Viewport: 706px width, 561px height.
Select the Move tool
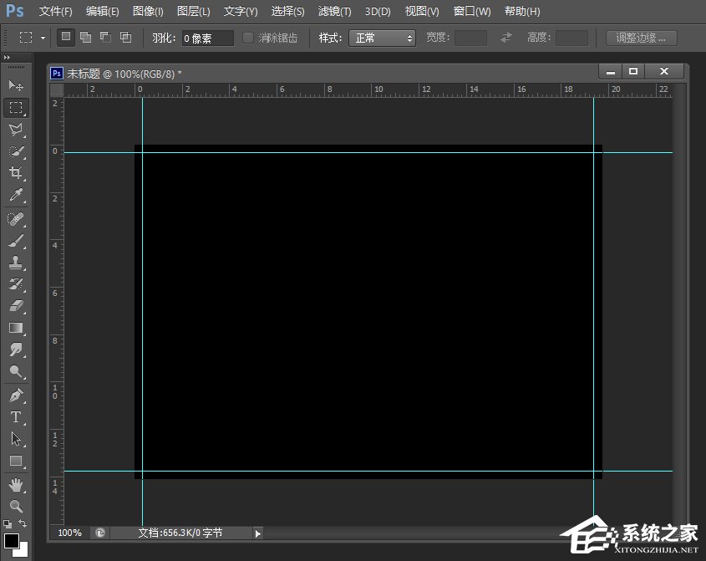15,85
